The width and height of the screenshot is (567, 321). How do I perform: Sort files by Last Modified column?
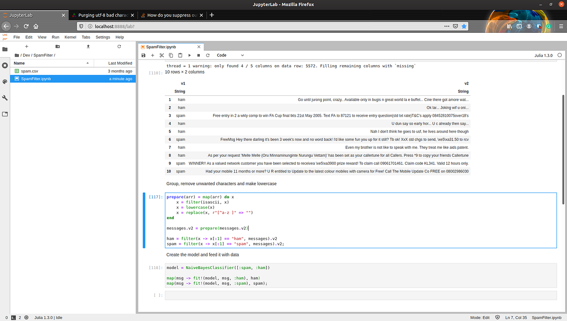click(x=115, y=63)
